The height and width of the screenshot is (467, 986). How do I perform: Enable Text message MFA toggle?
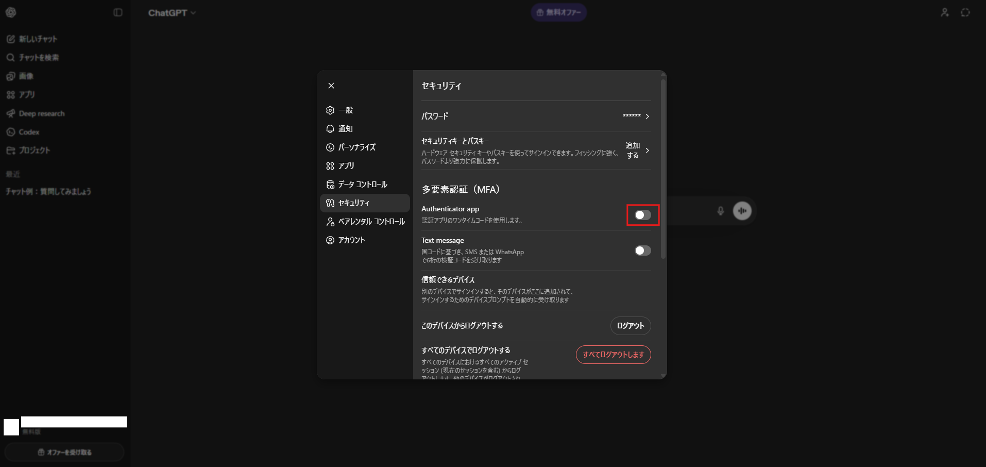[642, 251]
